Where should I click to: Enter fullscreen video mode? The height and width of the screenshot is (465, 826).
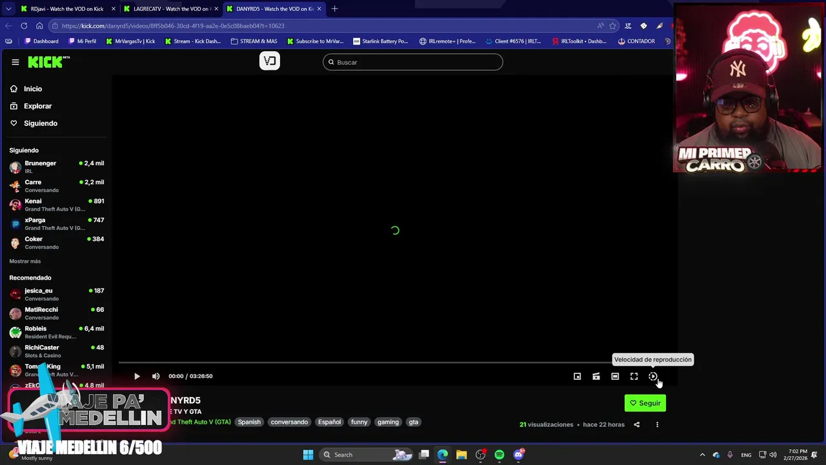pyautogui.click(x=634, y=377)
